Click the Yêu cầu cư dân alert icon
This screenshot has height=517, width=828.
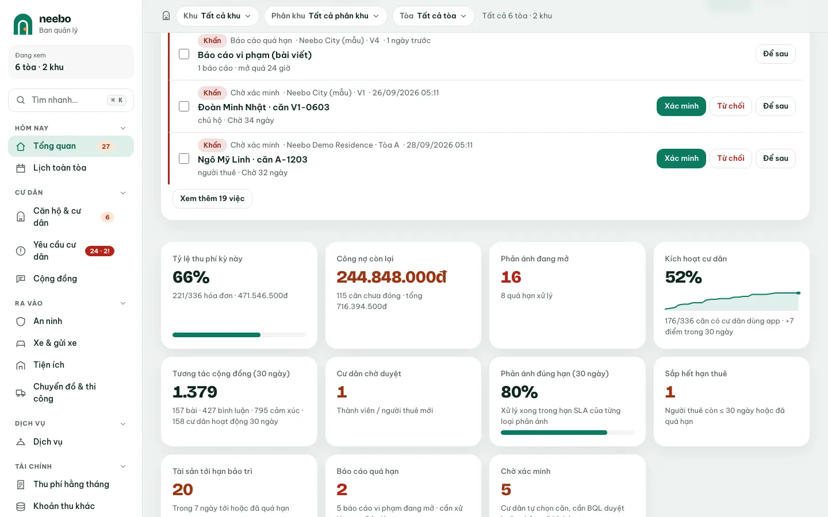(21, 251)
